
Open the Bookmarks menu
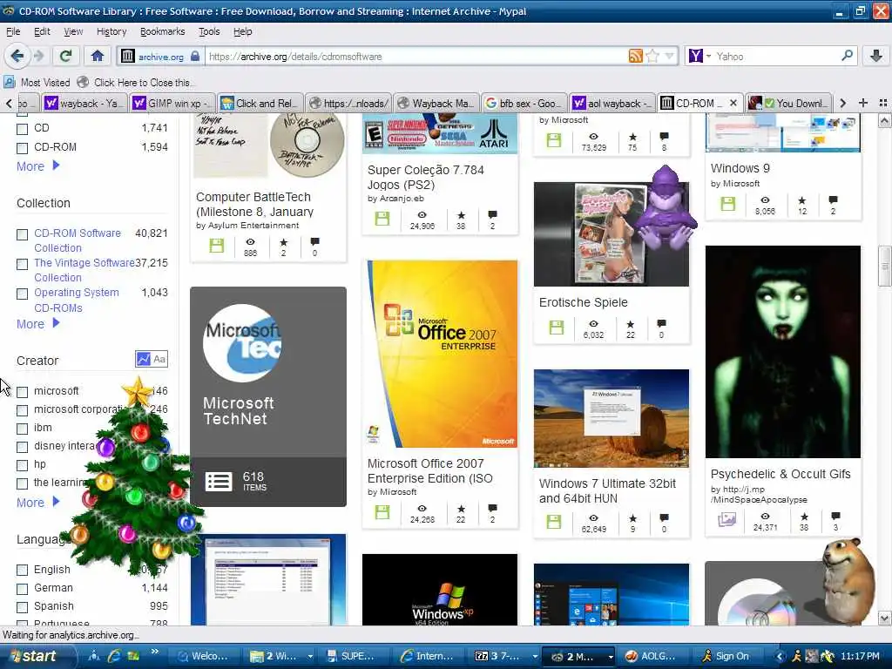pyautogui.click(x=162, y=31)
